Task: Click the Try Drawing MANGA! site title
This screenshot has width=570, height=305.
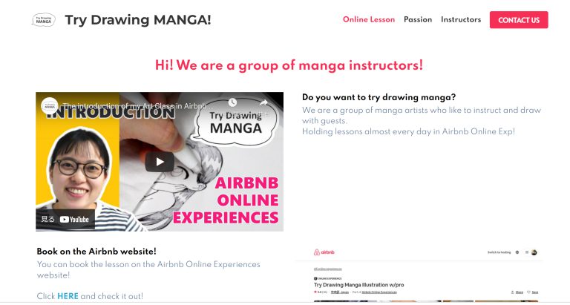Action: [x=138, y=20]
